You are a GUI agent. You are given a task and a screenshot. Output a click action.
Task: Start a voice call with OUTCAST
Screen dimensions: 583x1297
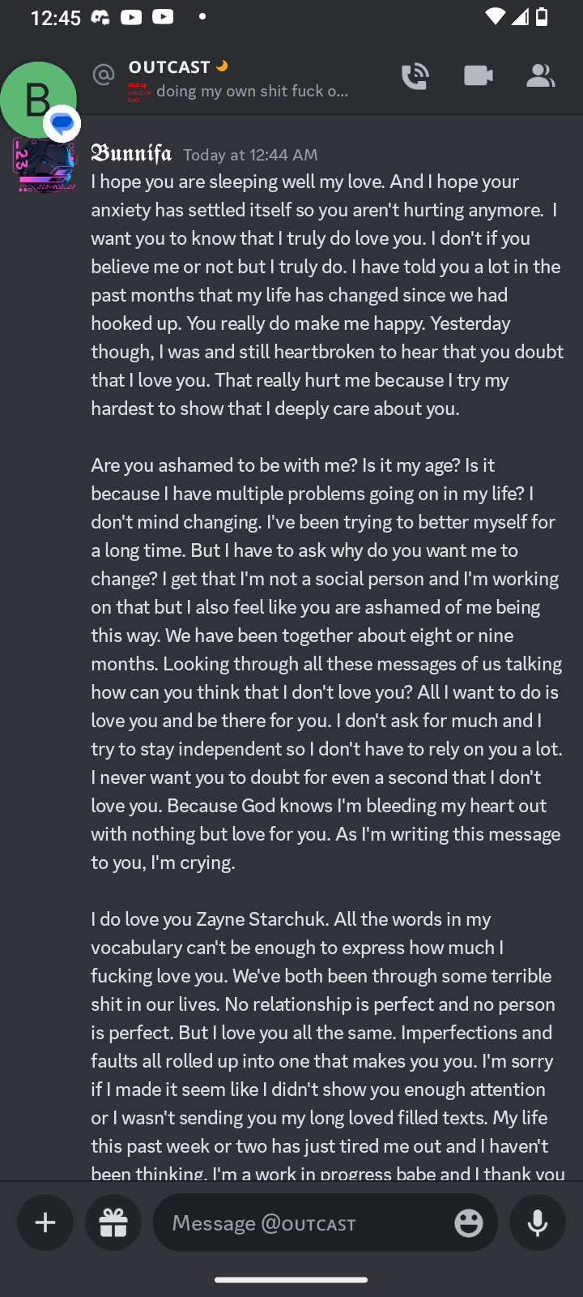tap(415, 76)
